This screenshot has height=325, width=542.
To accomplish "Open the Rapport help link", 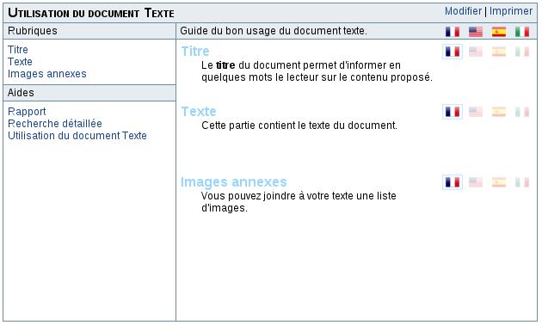I will pos(27,112).
